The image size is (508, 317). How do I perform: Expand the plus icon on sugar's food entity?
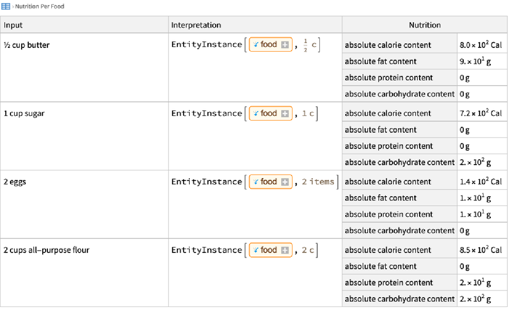[285, 113]
